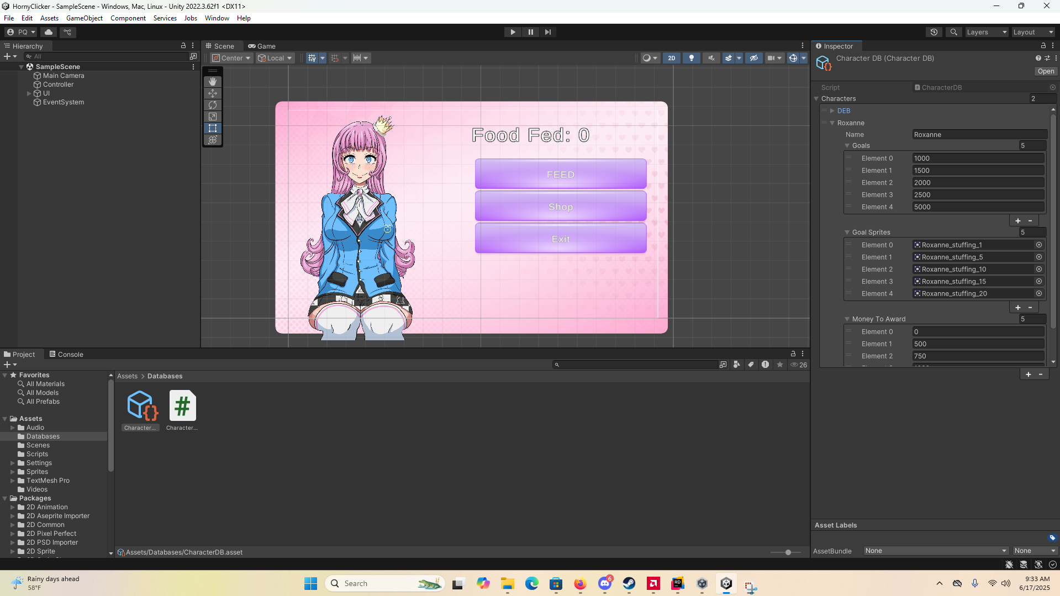1060x596 pixels.
Task: Click the Open button in Inspector
Action: tap(1046, 71)
